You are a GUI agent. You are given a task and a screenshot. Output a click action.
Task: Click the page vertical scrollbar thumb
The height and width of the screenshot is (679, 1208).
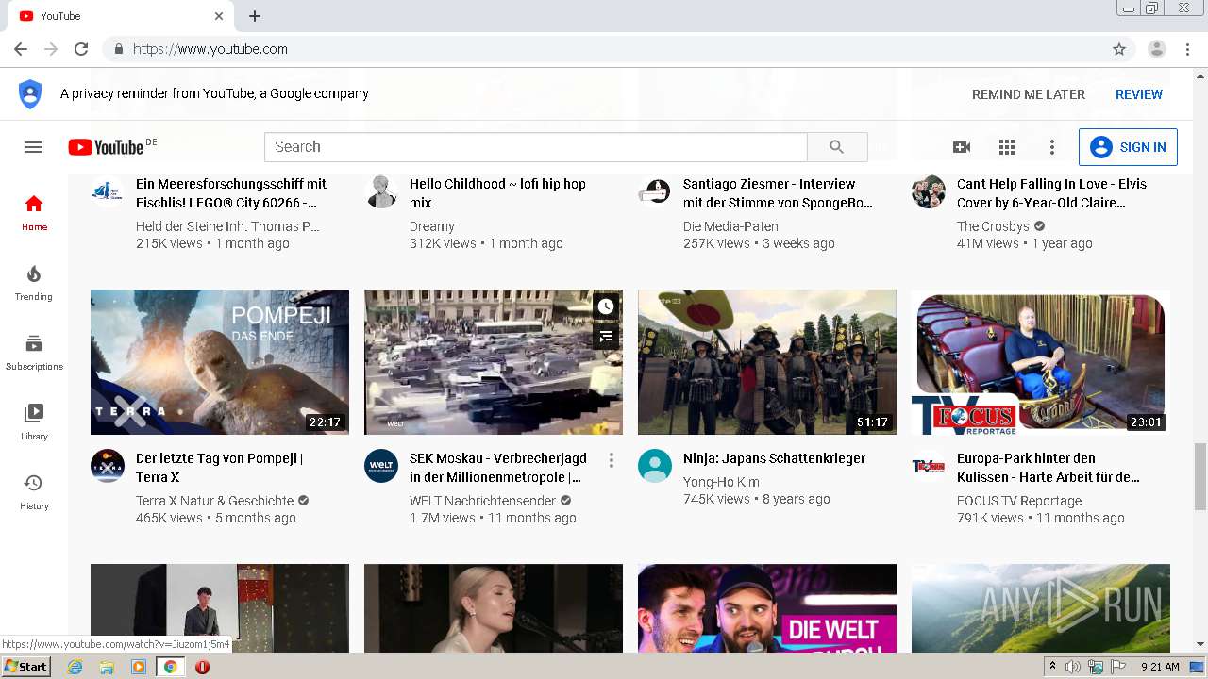1200,476
